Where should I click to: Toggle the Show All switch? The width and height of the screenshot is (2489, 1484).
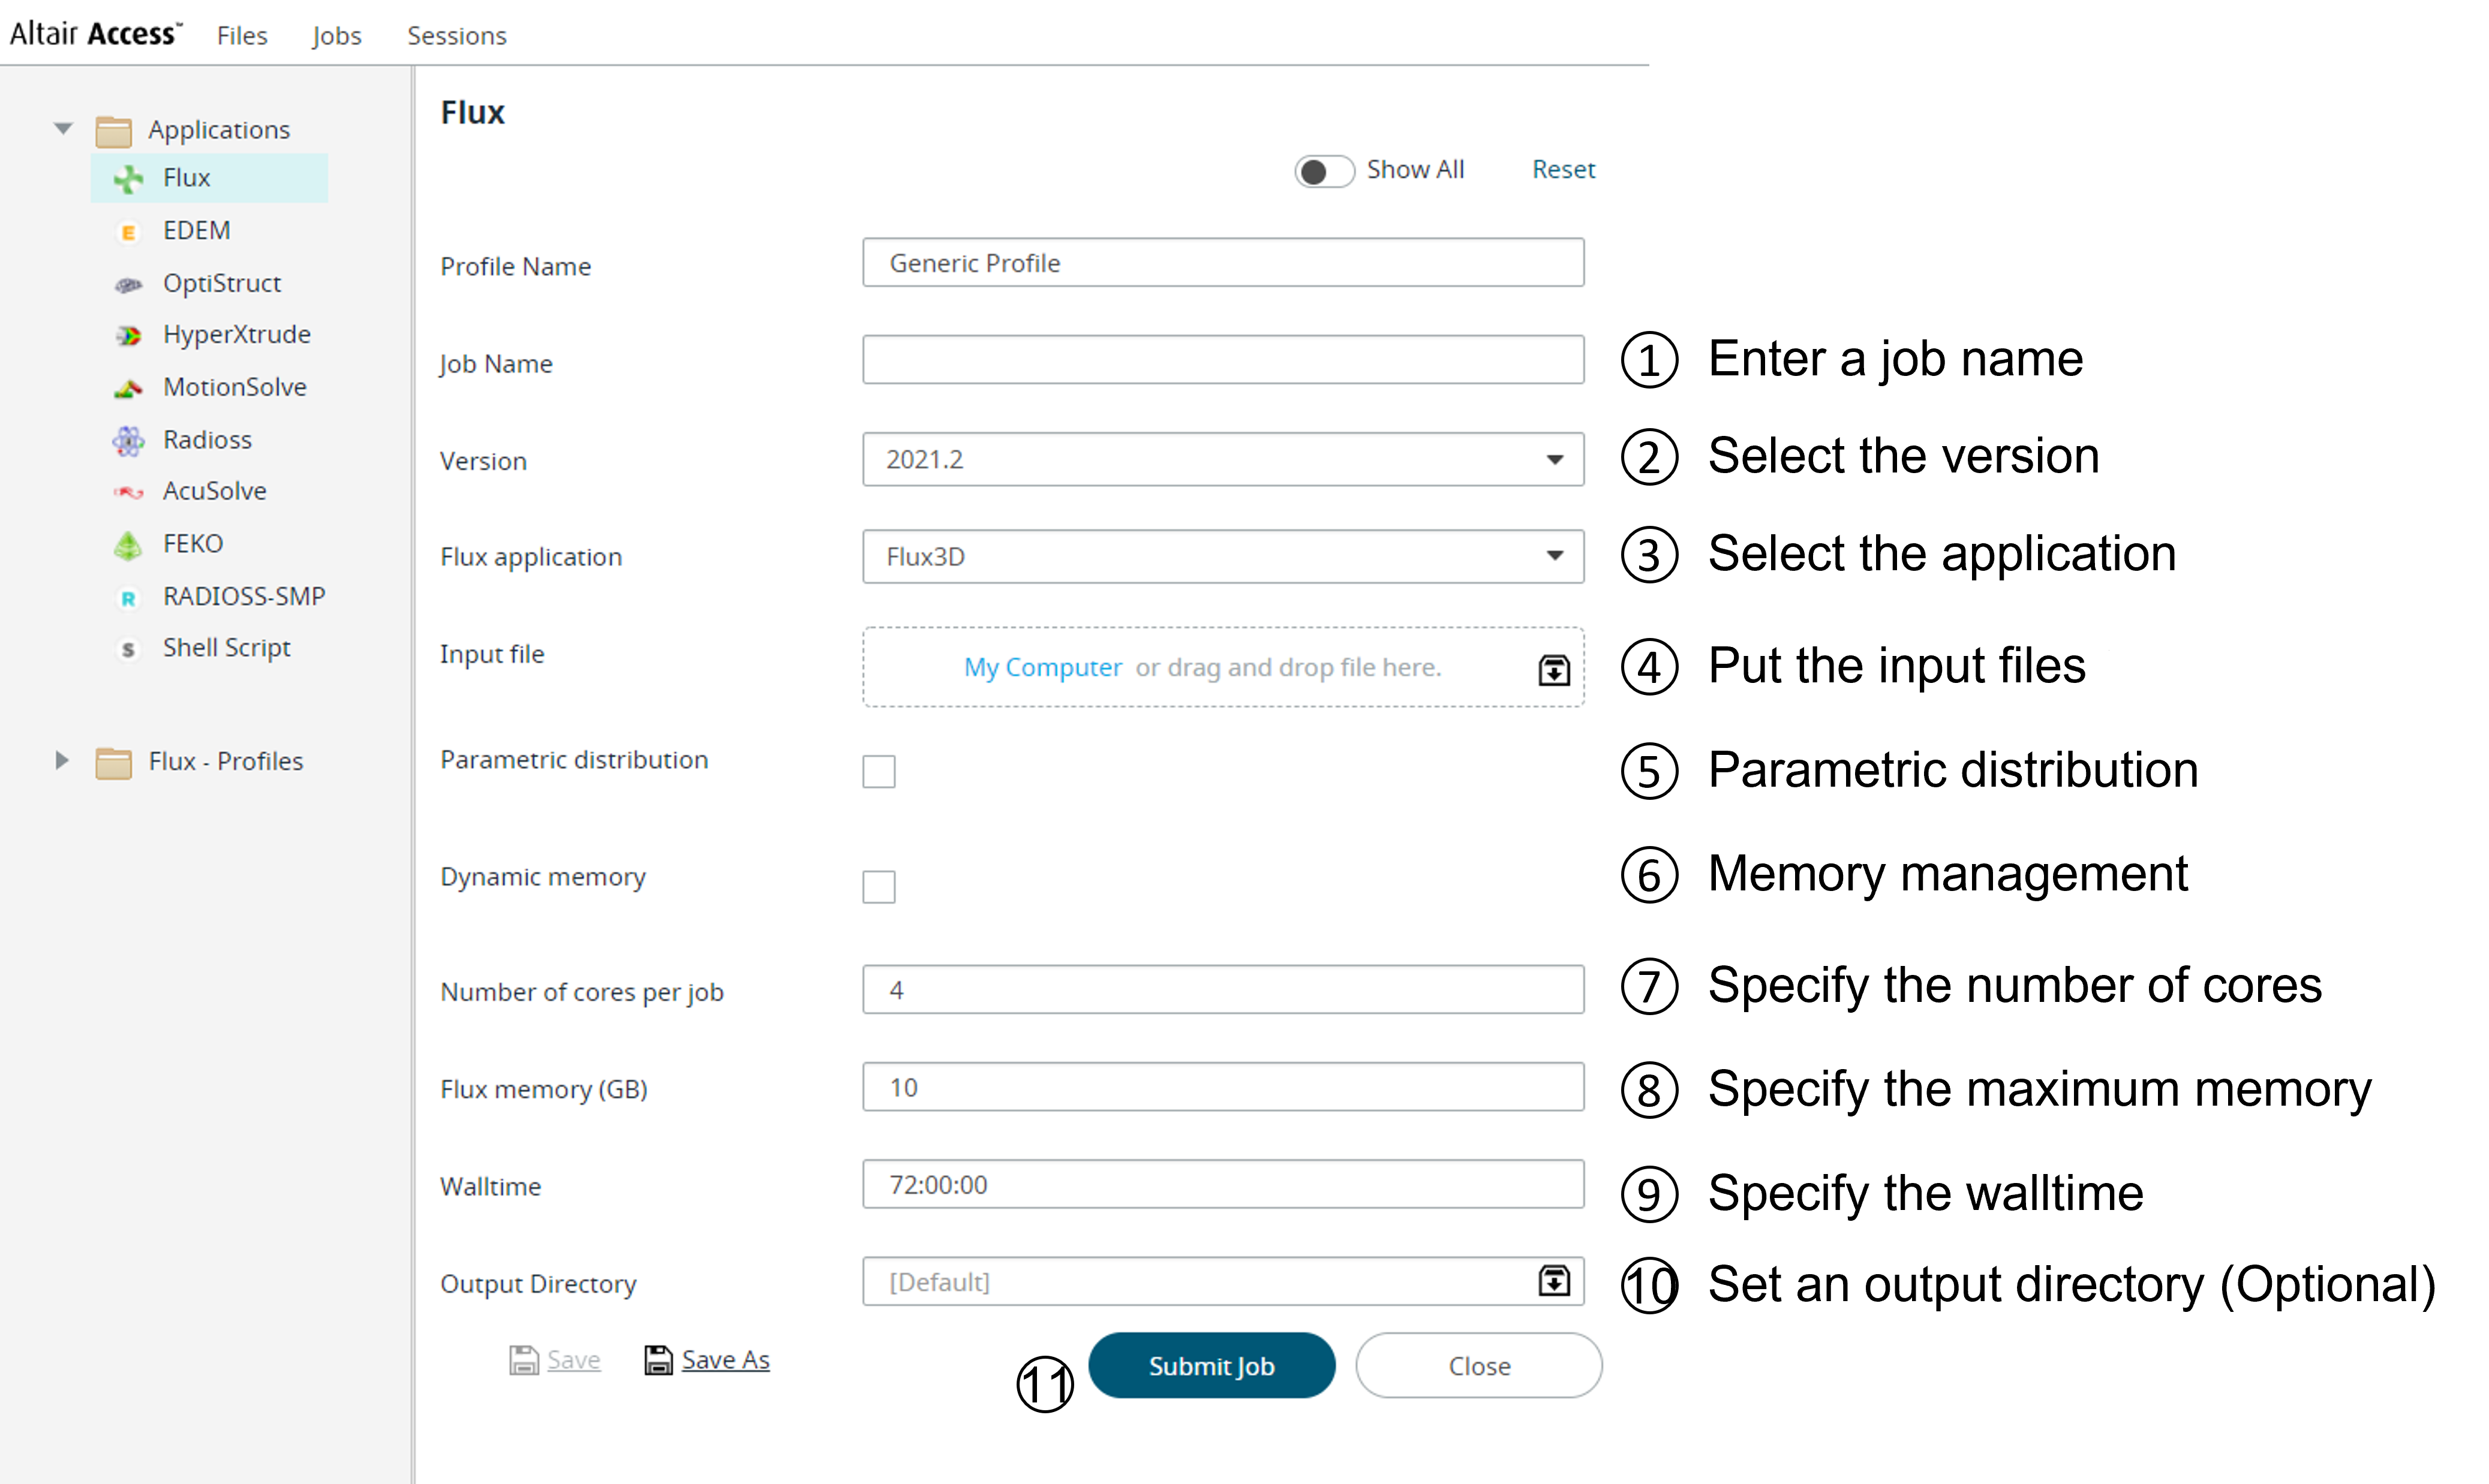(1323, 171)
